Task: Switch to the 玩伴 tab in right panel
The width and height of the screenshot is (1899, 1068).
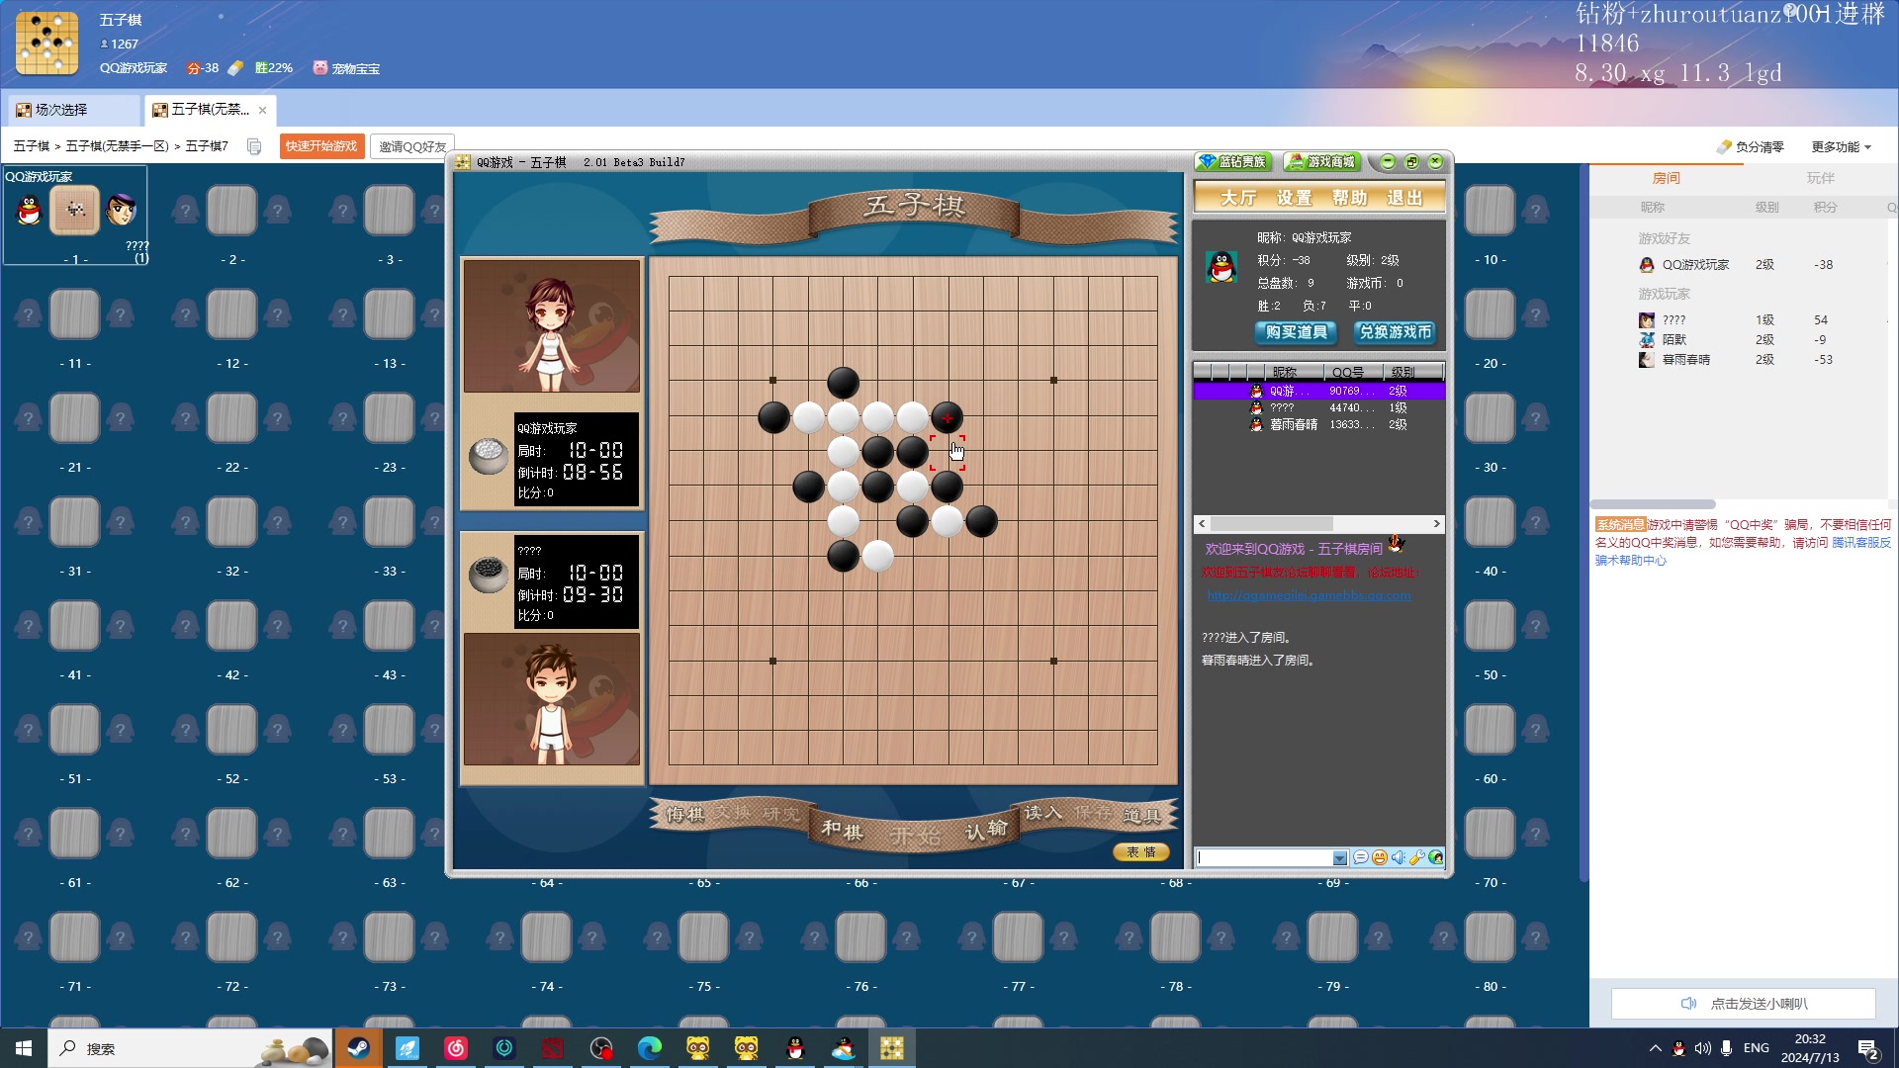Action: click(x=1820, y=178)
